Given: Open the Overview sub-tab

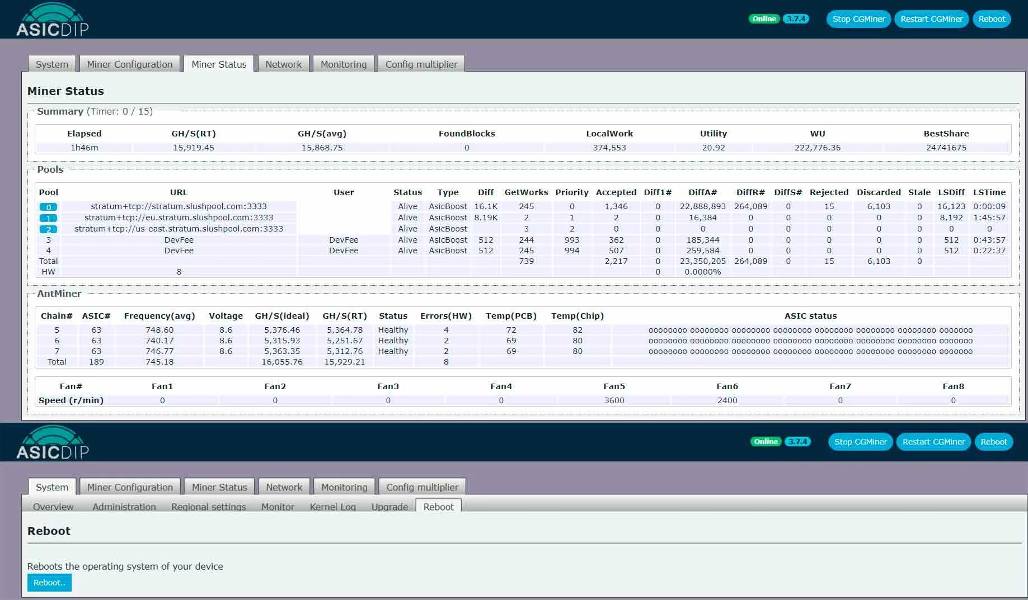Looking at the screenshot, I should 53,507.
